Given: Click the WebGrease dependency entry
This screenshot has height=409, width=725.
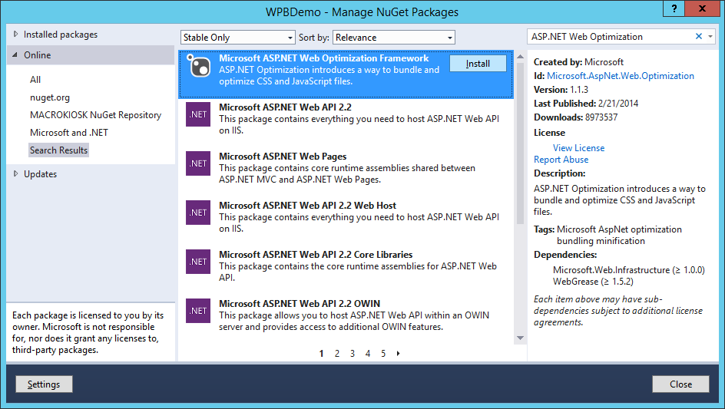Looking at the screenshot, I should point(593,282).
